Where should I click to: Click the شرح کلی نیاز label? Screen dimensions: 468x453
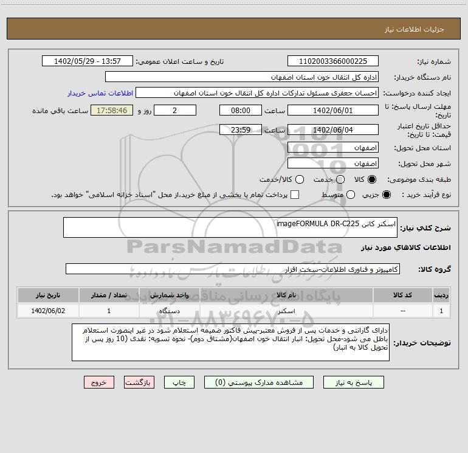[425, 228]
